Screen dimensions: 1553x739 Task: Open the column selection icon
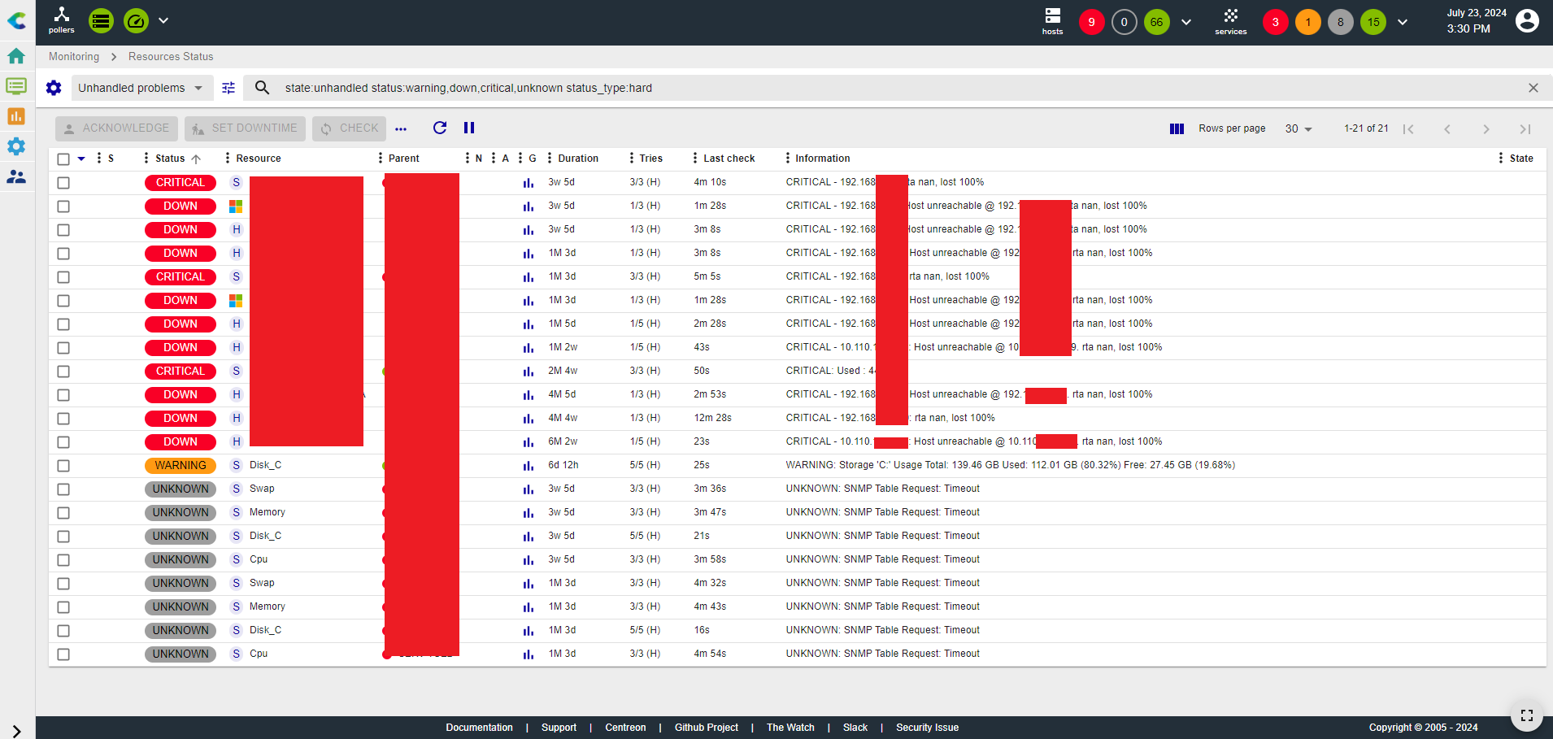click(1177, 128)
